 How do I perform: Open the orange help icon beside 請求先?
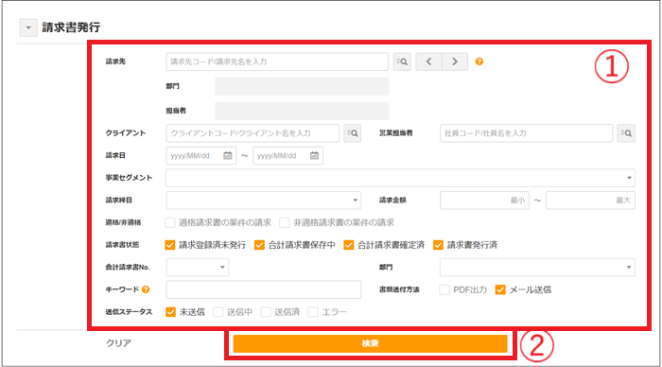(479, 61)
